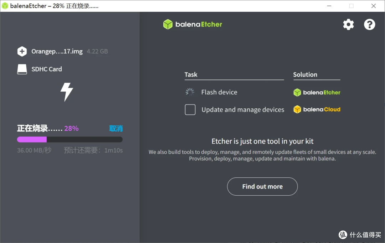
Task: Click the balenaCloud solution logo
Action: coord(317,109)
